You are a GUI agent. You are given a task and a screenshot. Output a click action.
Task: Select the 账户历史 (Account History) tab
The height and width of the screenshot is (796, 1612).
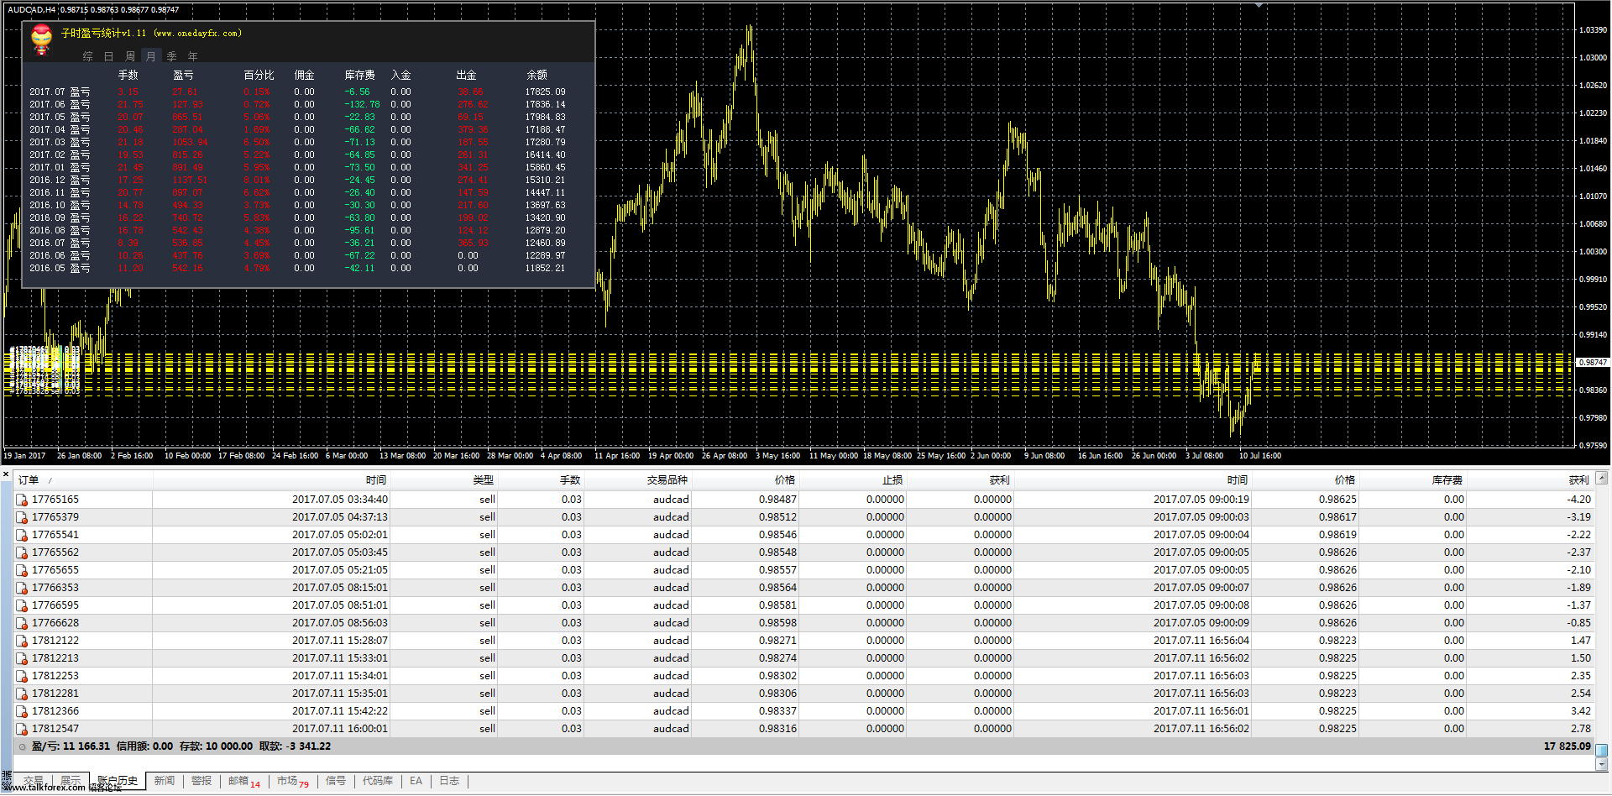118,781
